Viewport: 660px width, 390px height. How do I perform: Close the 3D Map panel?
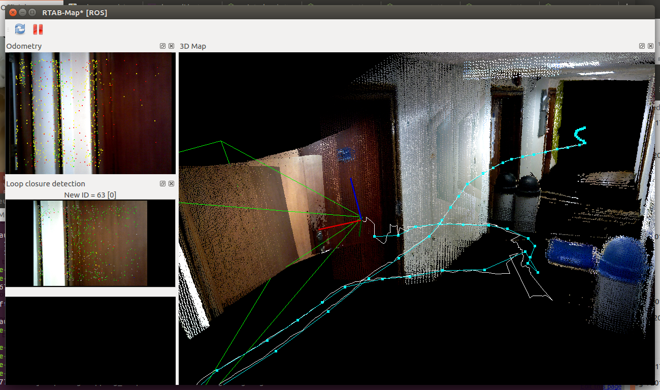[x=650, y=46]
